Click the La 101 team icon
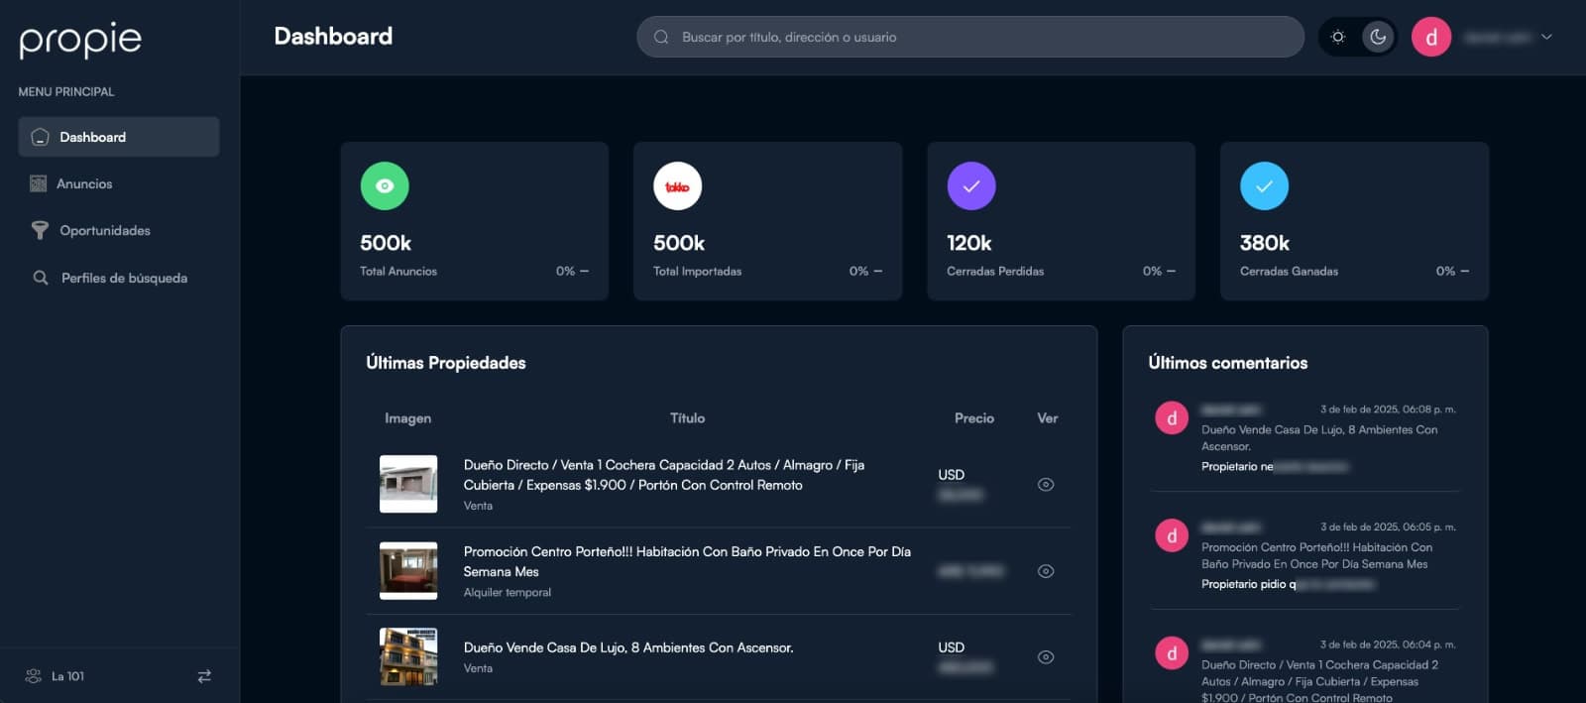Image resolution: width=1586 pixels, height=703 pixels. pos(33,676)
